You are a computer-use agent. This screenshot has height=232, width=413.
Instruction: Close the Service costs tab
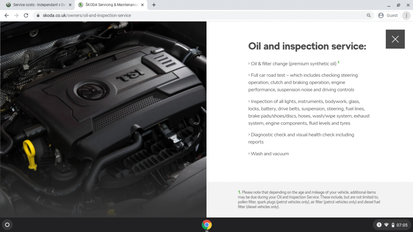70,5
